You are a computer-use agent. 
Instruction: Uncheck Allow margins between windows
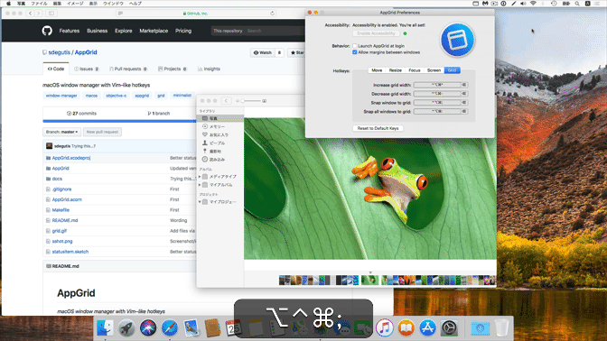coord(355,52)
